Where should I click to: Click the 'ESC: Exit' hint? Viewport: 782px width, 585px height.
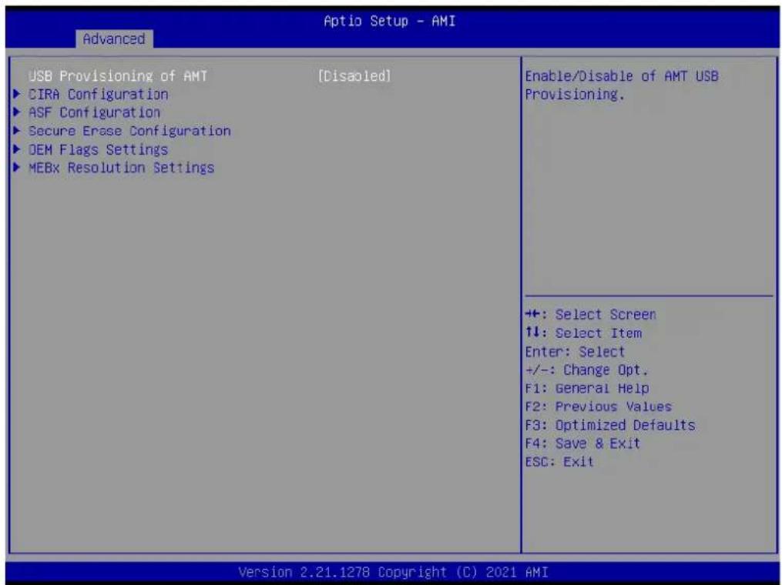point(559,462)
